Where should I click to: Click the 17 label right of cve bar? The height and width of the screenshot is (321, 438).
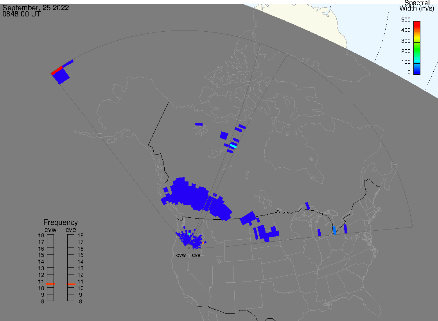(x=81, y=242)
